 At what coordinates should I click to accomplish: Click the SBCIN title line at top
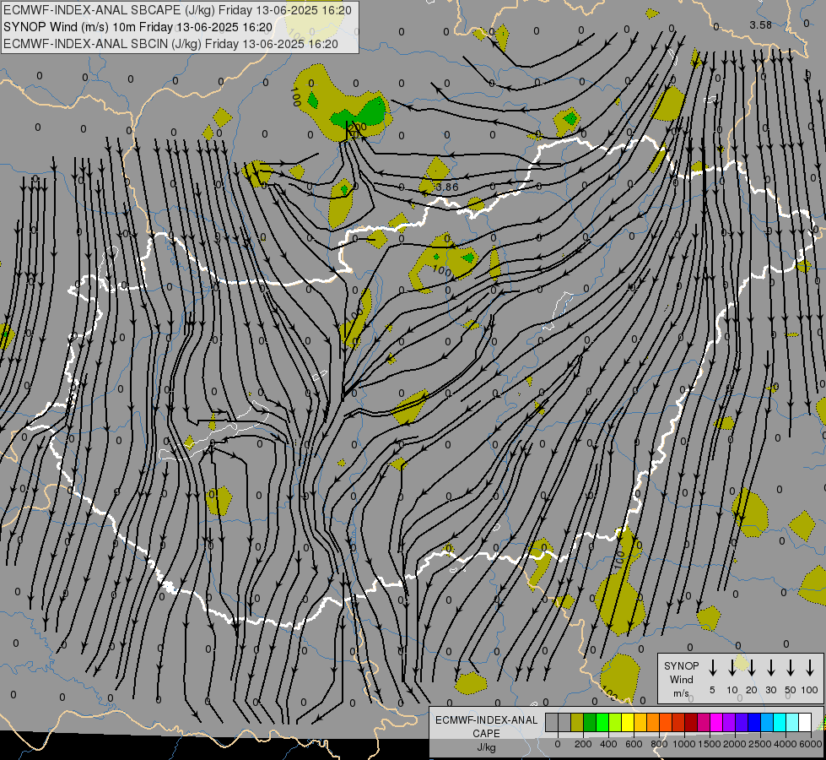[170, 44]
